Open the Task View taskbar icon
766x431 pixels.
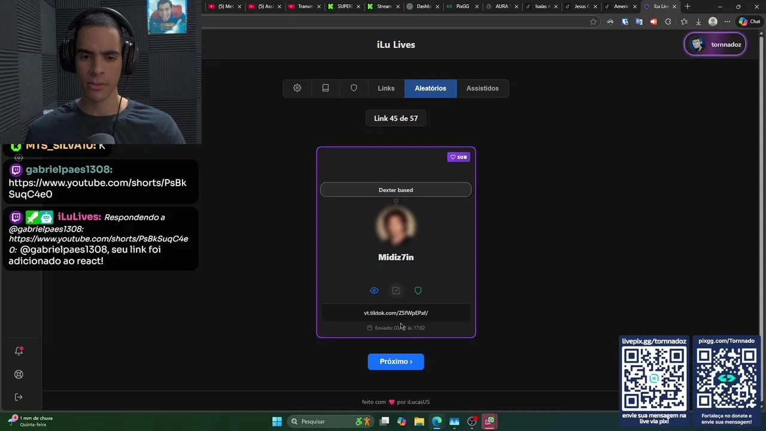tap(384, 421)
